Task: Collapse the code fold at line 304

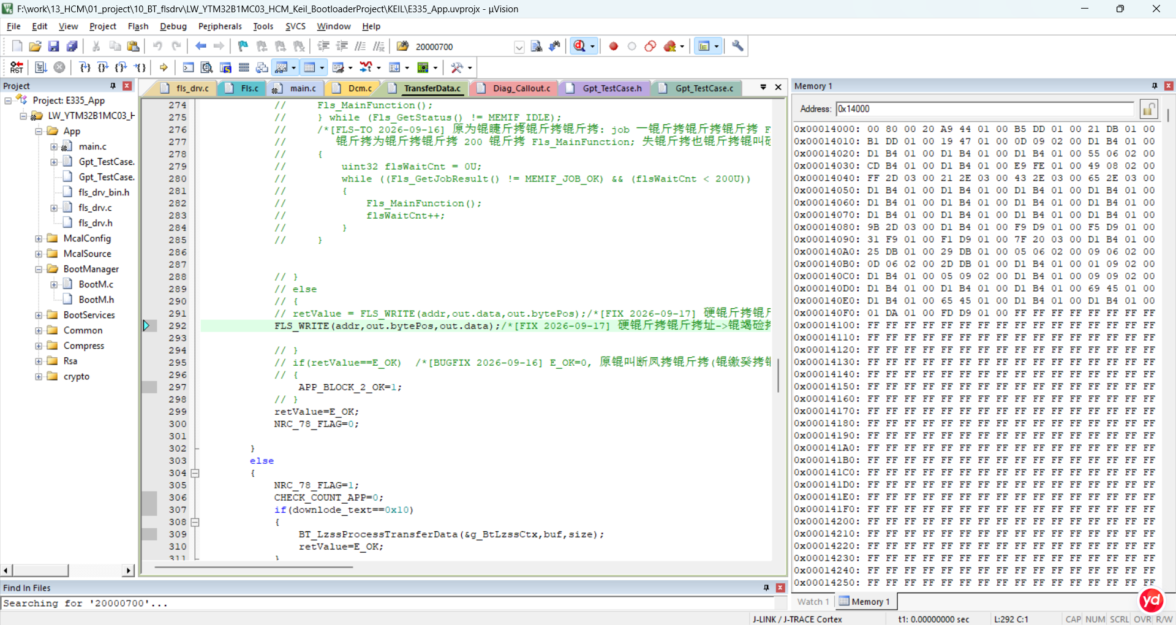Action: pos(195,473)
